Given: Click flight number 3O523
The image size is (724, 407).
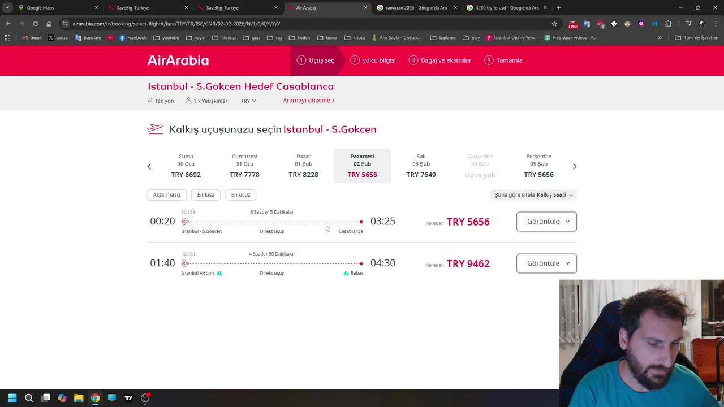Looking at the screenshot, I should point(188,254).
